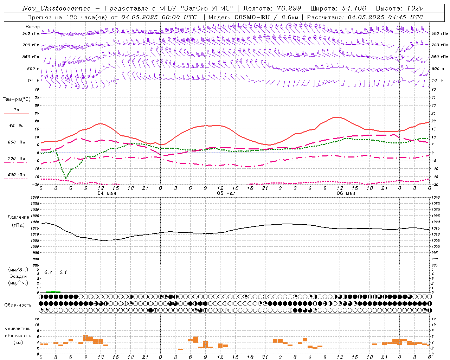Click the station name Nov_Chistoozernoe
The width and height of the screenshot is (450, 360).
[x=56, y=8]
